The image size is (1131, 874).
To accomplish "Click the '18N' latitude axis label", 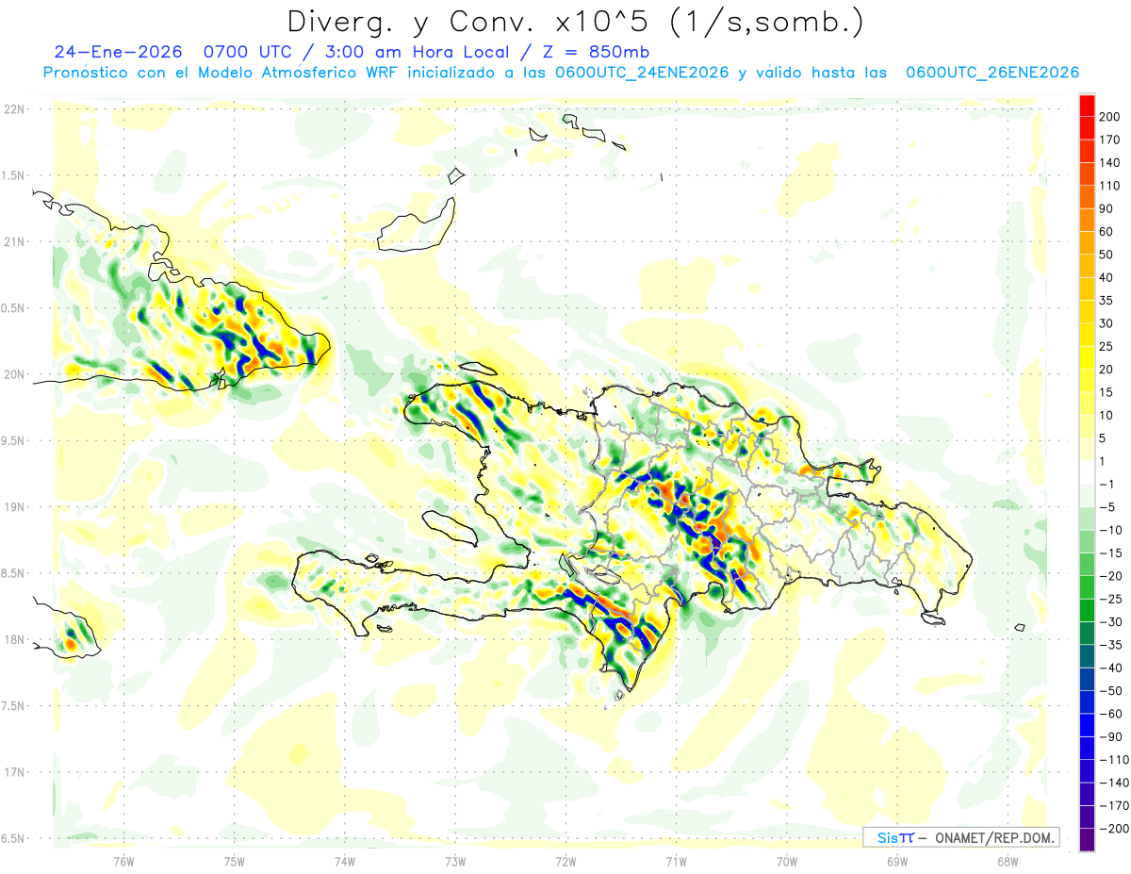I will tap(14, 640).
